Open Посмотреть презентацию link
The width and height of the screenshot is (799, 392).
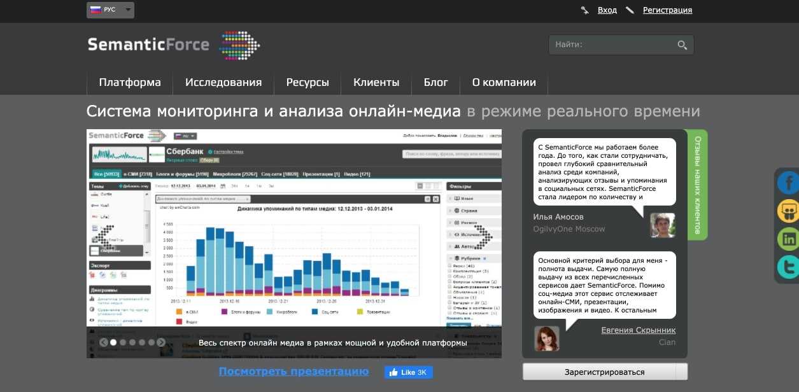click(x=293, y=372)
